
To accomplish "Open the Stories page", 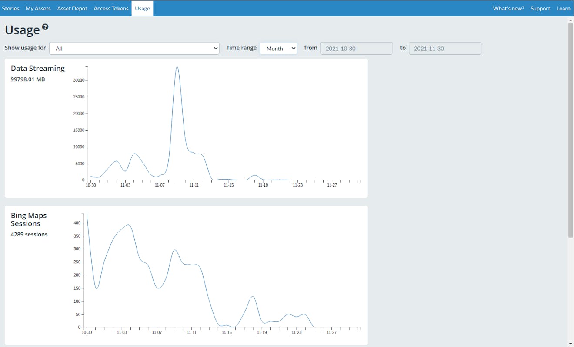I will pos(10,8).
